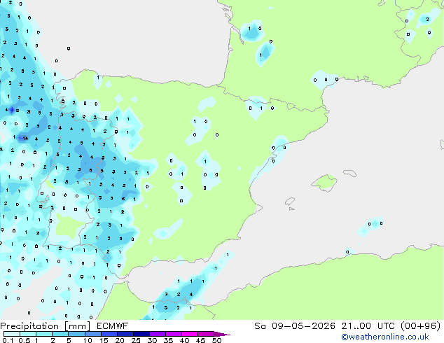Click the Mallorca island outline on the map

click(324, 183)
